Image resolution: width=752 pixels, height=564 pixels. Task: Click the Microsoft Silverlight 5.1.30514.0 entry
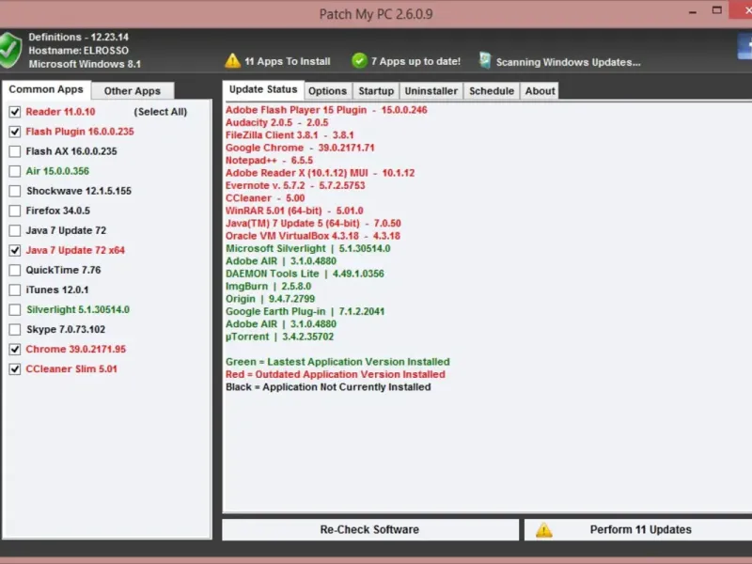[308, 248]
